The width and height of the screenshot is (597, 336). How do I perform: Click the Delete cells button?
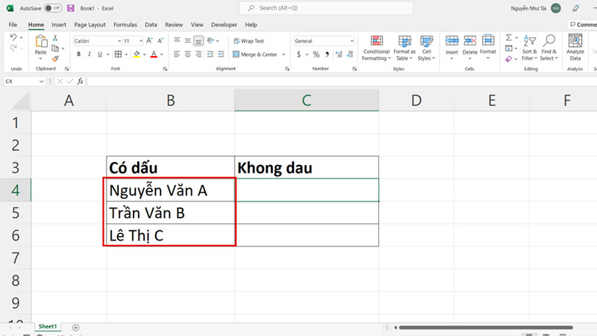469,48
